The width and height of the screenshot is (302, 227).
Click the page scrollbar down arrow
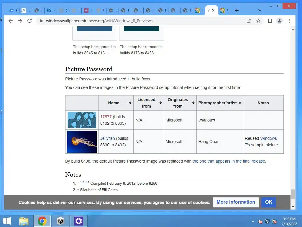click(x=293, y=207)
